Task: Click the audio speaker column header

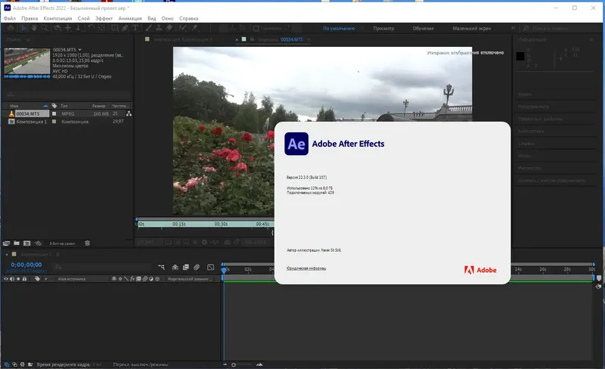Action: click(x=12, y=279)
